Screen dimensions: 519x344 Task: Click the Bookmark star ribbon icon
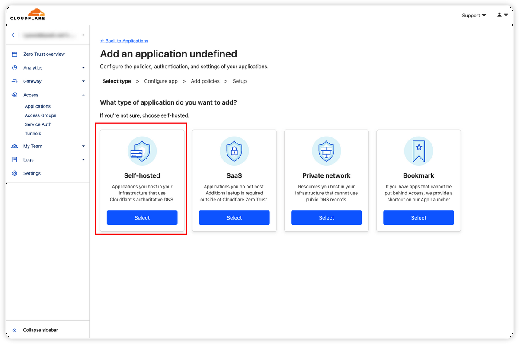418,151
